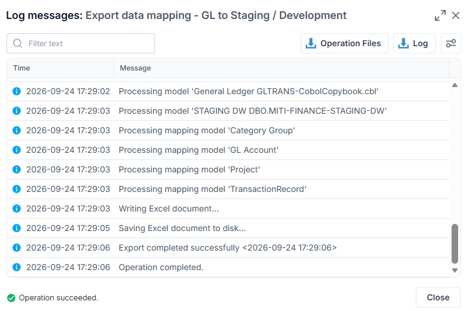Click info icon for GLTRANS-CobolCopybook row
The image size is (467, 311).
[x=17, y=91]
